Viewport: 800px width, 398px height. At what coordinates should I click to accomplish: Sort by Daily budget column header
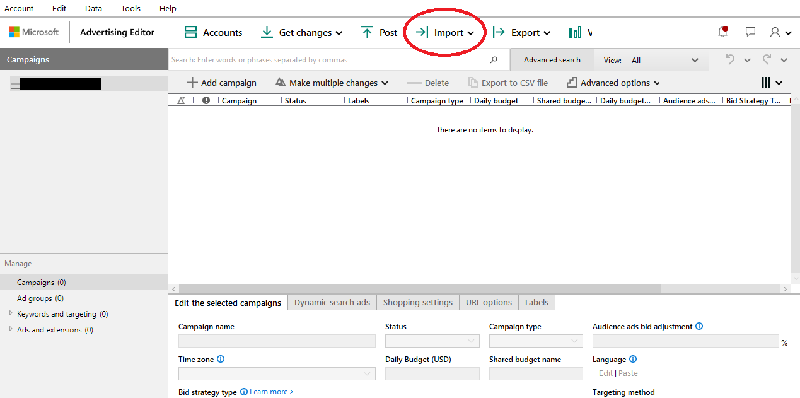(x=496, y=101)
